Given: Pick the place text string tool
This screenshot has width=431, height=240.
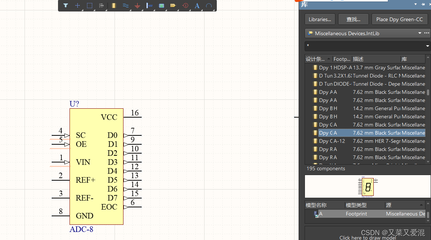Looking at the screenshot, I should coord(197,6).
